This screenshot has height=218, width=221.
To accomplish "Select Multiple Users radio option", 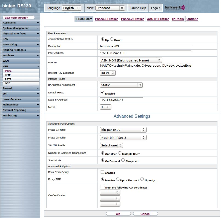I will click(120, 154).
